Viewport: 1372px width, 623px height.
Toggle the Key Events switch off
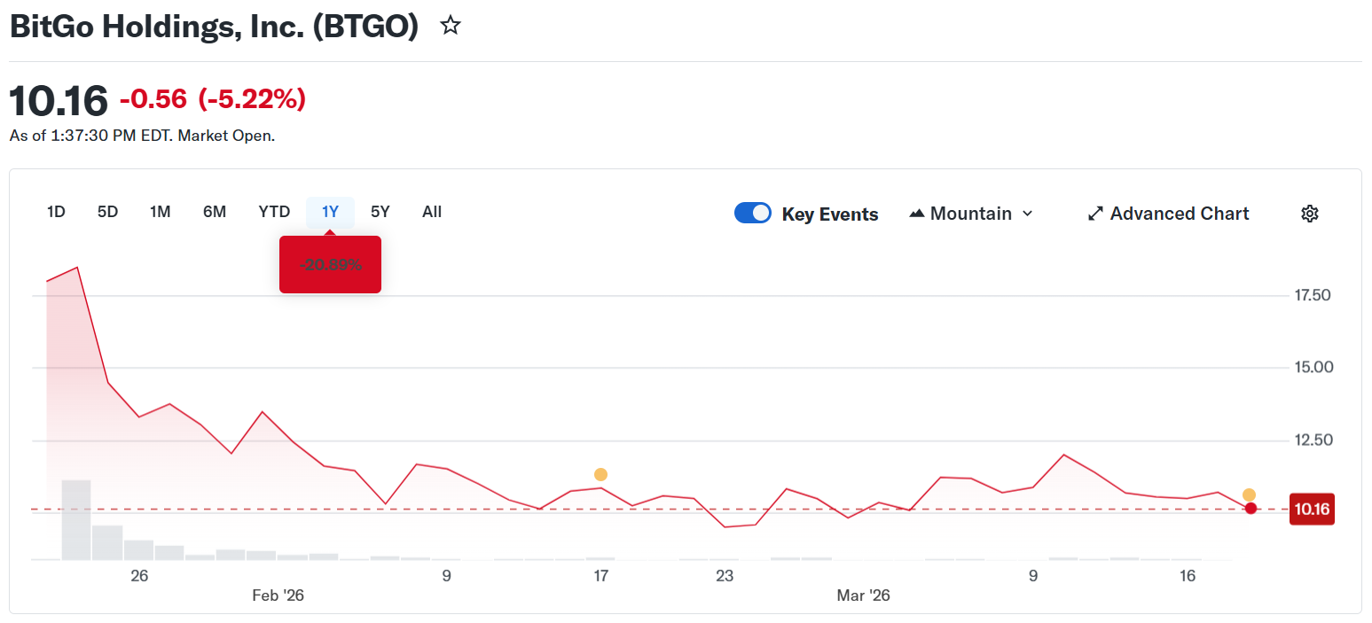753,214
